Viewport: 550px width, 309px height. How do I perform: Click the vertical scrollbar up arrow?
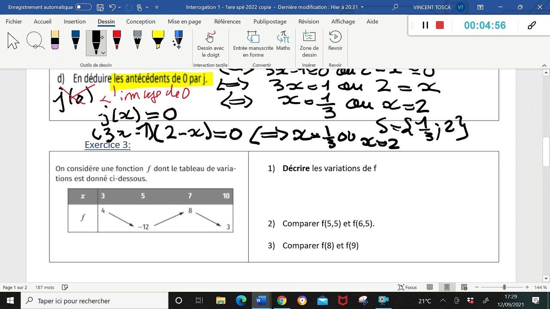tap(546, 72)
